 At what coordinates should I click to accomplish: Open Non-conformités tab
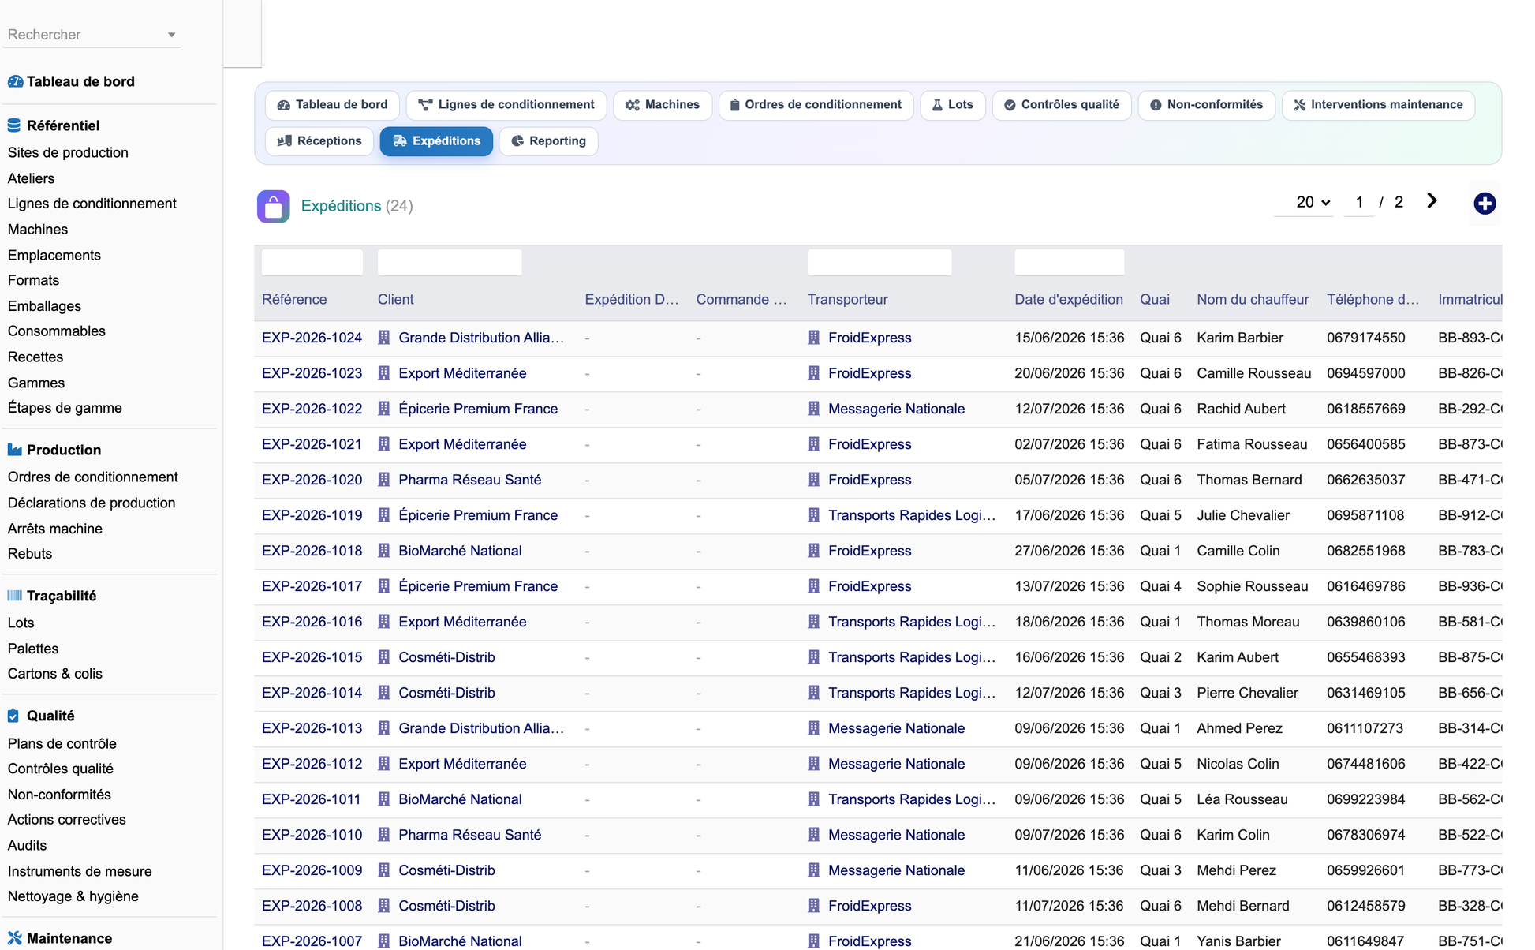tap(1206, 105)
